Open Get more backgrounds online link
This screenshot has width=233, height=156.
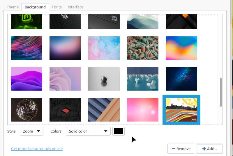coord(37,149)
